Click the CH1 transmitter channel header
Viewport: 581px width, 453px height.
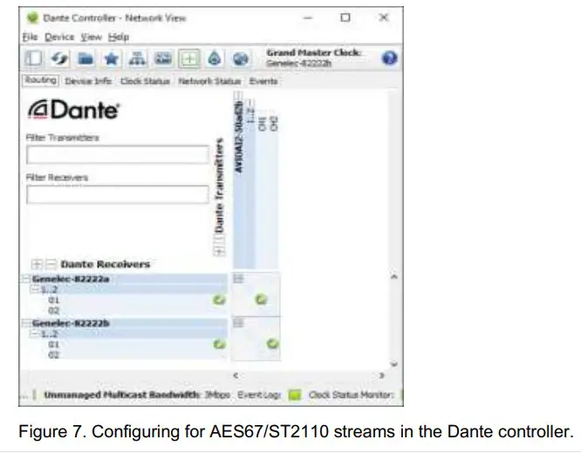coord(263,123)
